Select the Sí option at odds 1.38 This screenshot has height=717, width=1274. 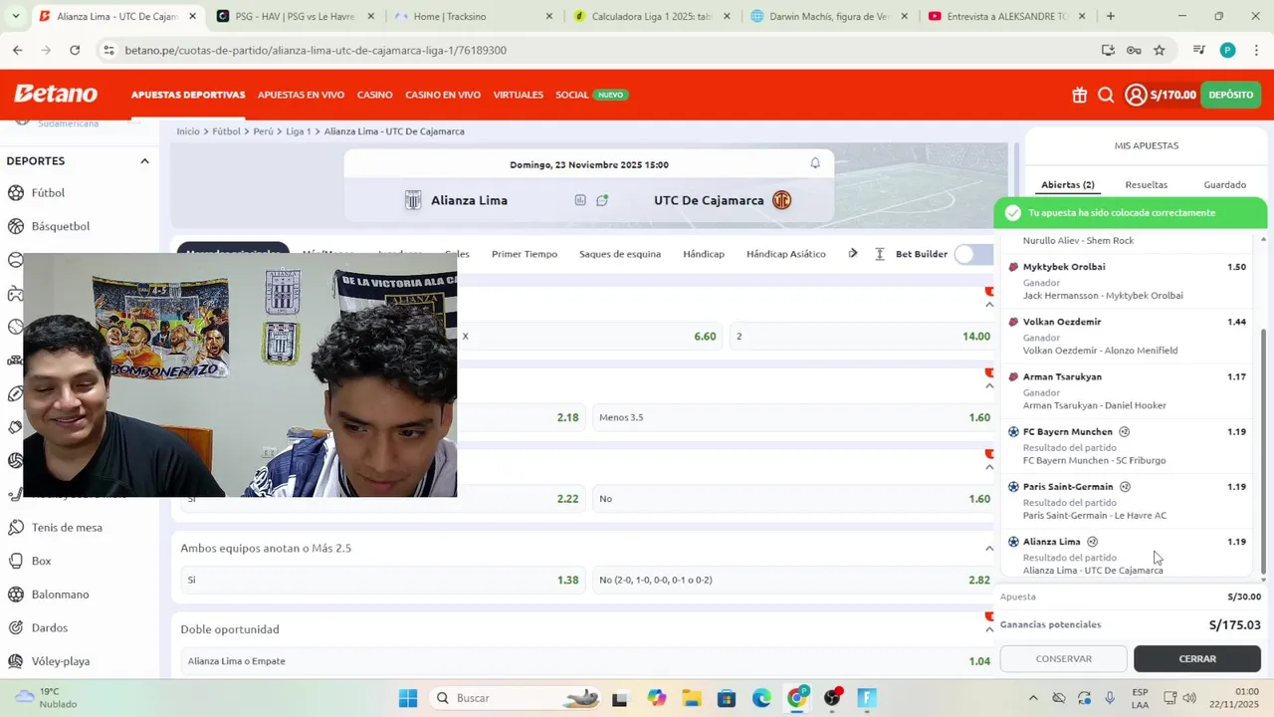pos(382,580)
